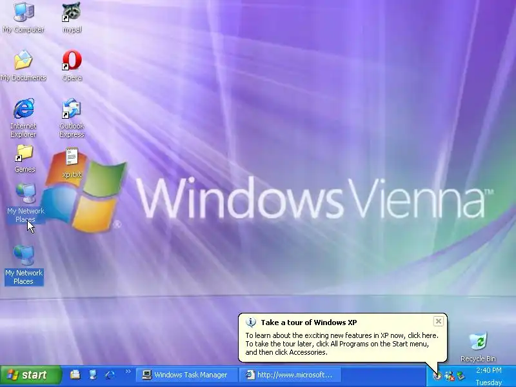Image resolution: width=516 pixels, height=387 pixels.
Task: Click the balloon text to start XP tour
Action: [342, 344]
